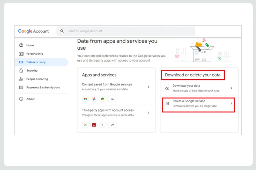
Task: Expand chevron beside Download your data
Action: pyautogui.click(x=231, y=88)
